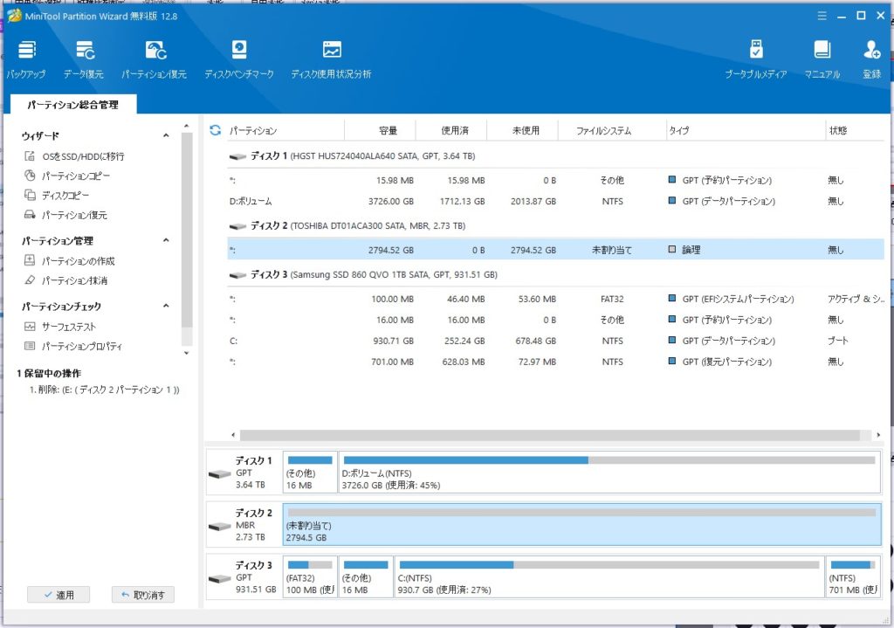
Task: Refresh the partition list with the reload icon
Action: (x=215, y=130)
